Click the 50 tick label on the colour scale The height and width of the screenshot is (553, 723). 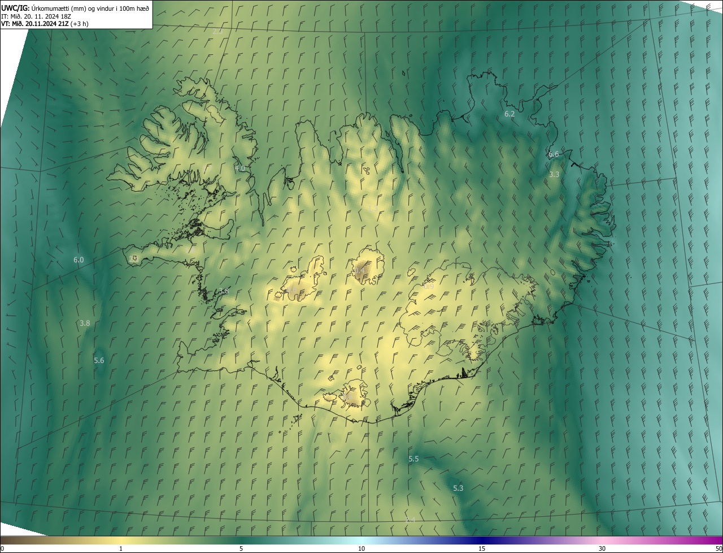[718, 549]
